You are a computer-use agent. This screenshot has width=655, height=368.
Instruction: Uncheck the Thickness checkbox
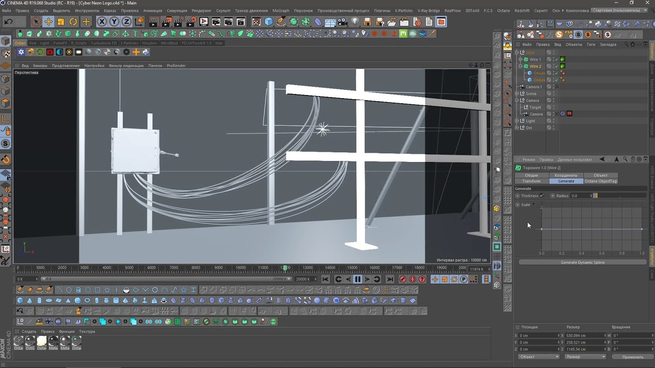pyautogui.click(x=542, y=196)
